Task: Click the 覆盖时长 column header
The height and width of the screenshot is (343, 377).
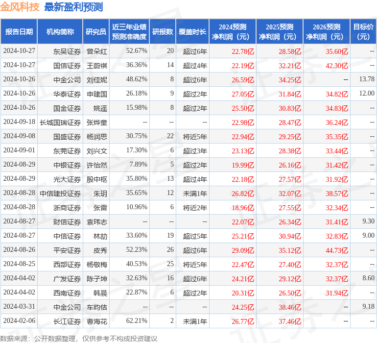Action: (192, 31)
